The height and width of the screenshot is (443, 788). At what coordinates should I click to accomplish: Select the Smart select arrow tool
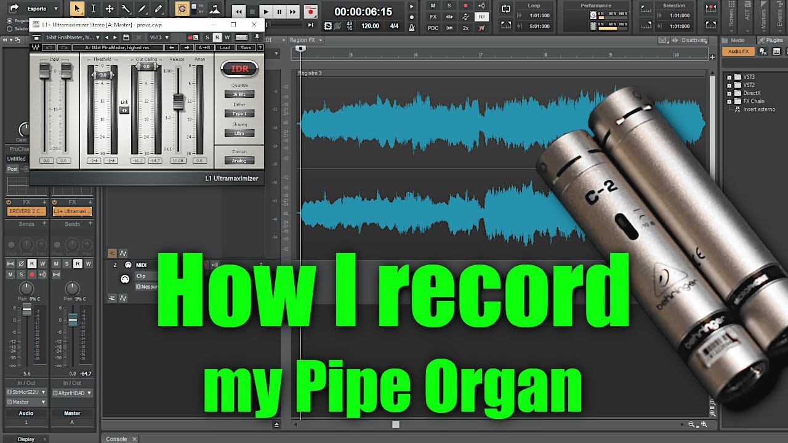(77, 9)
